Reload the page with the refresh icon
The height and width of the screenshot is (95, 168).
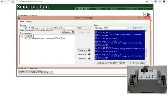coord(9,2)
